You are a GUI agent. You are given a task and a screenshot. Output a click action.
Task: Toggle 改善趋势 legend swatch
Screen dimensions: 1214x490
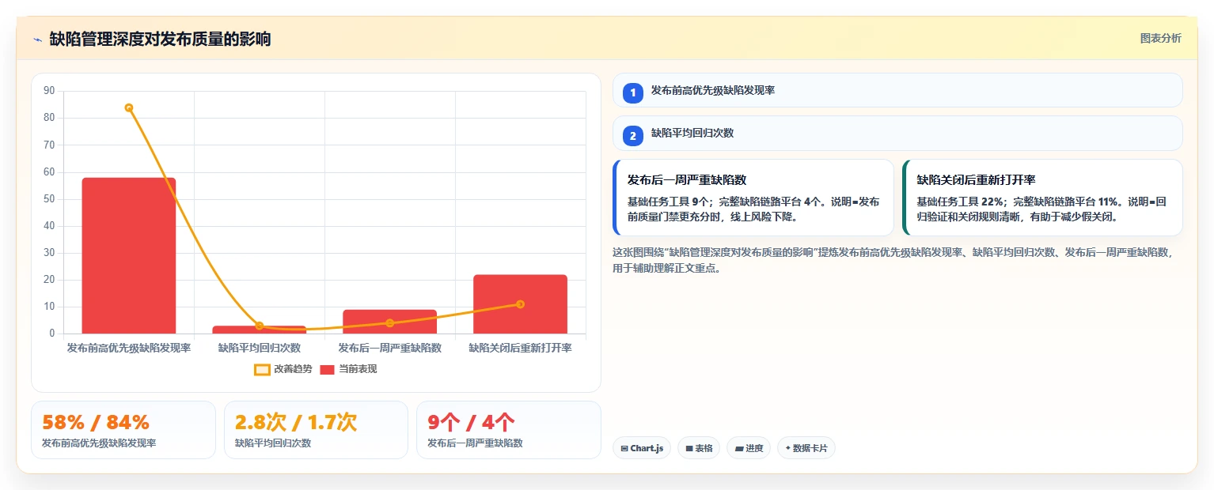(x=262, y=369)
